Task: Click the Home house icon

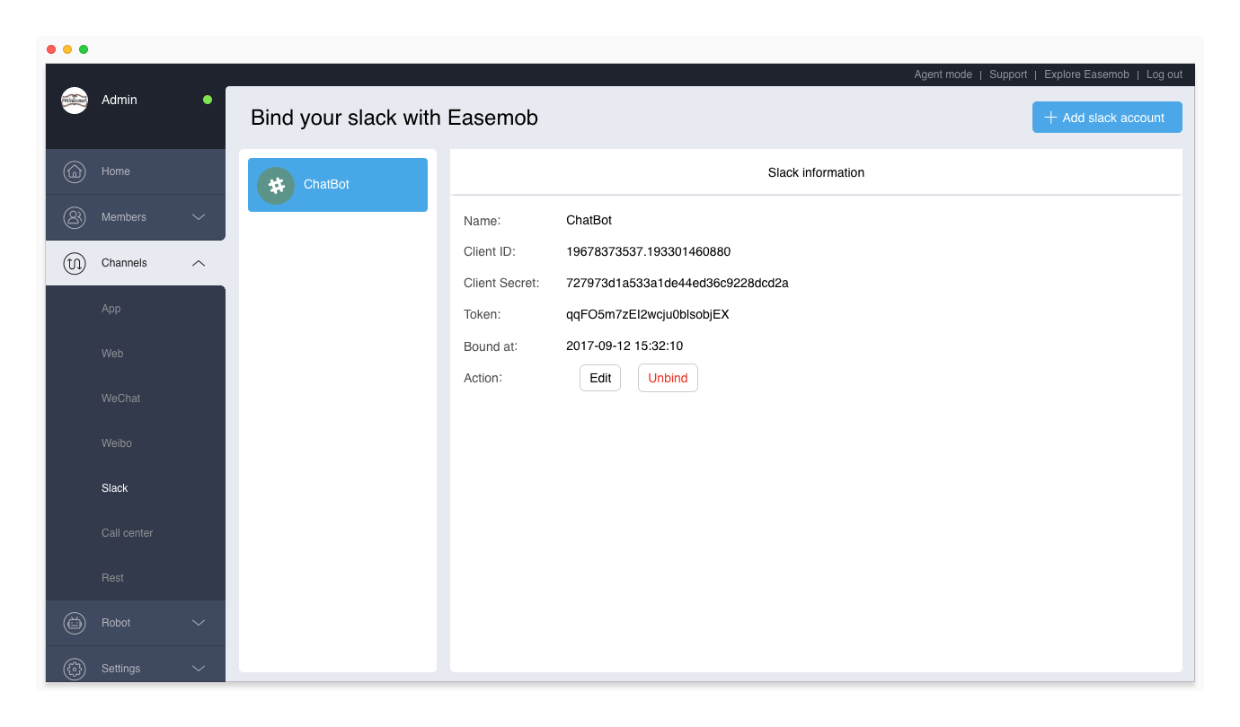Action: 75,171
